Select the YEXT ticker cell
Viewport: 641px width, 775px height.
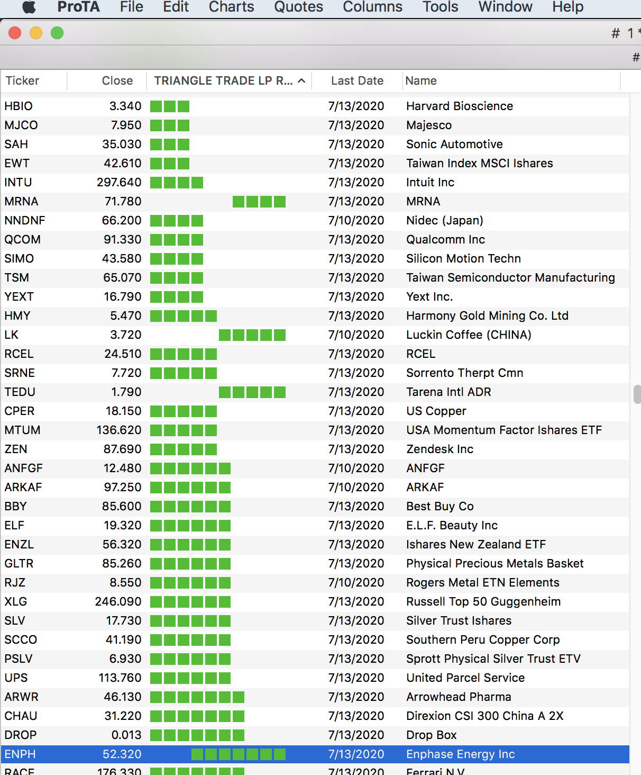click(19, 296)
